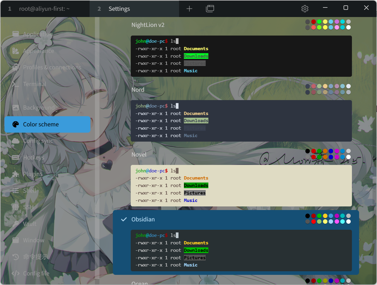Open Config sync via cloud icon
This screenshot has height=285, width=377.
click(16, 141)
